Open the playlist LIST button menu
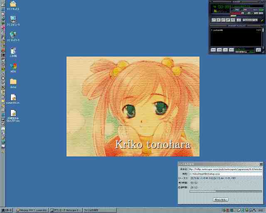 click(x=259, y=50)
